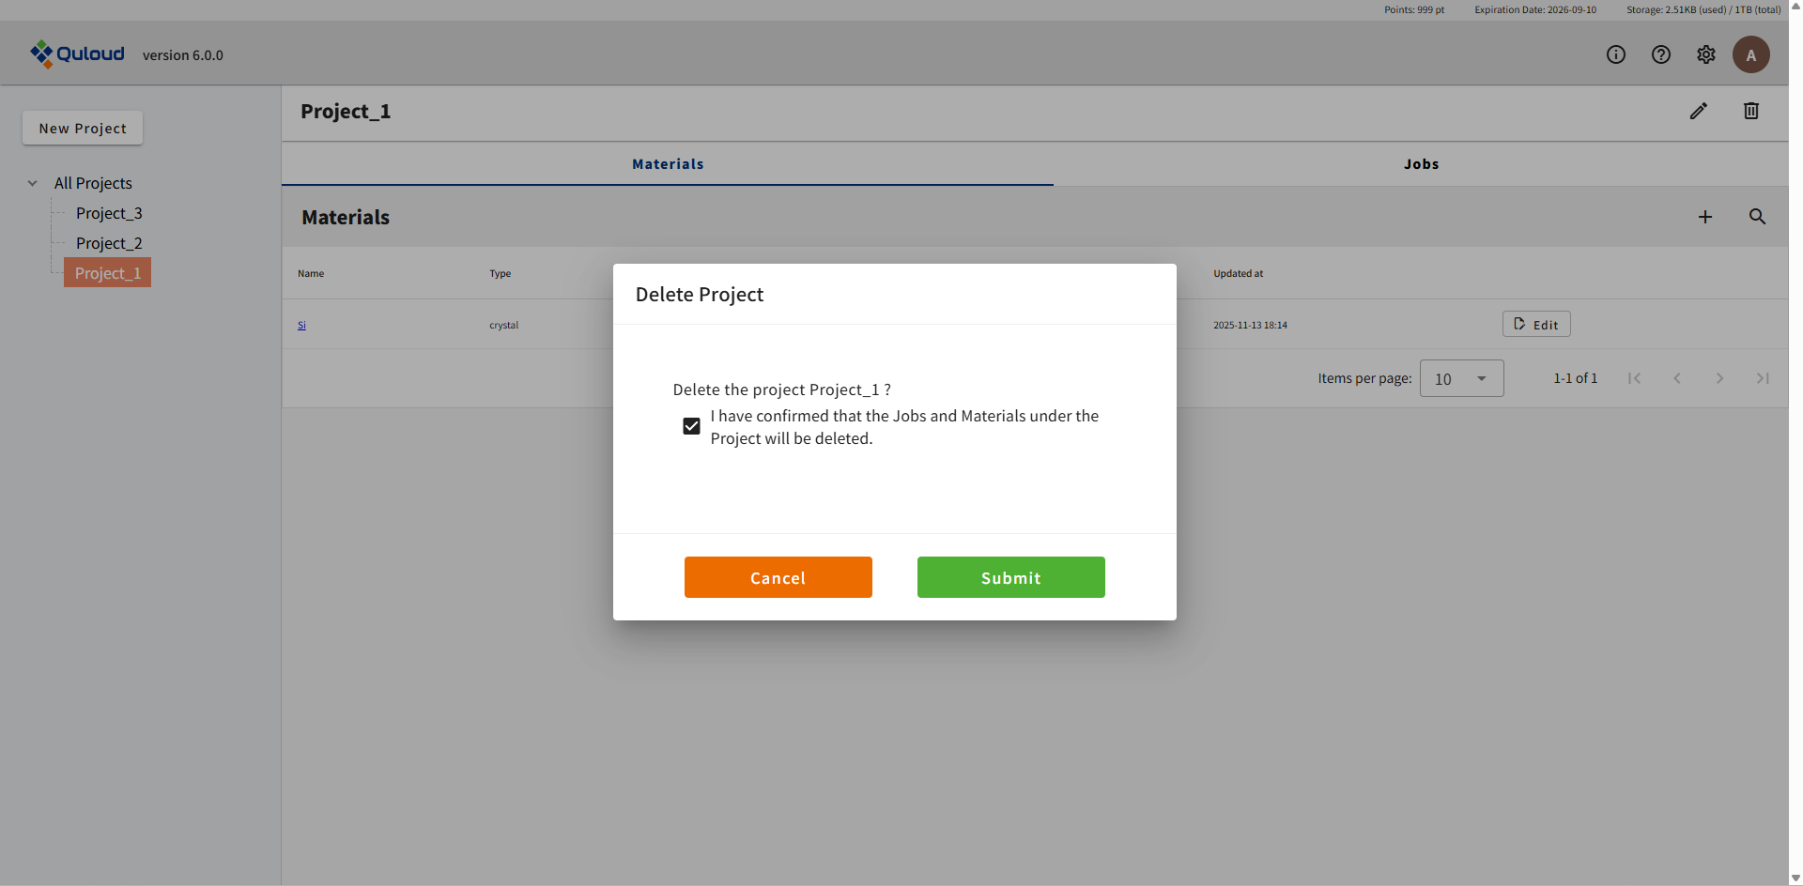
Task: Click Edit button for the Si material
Action: click(1535, 325)
